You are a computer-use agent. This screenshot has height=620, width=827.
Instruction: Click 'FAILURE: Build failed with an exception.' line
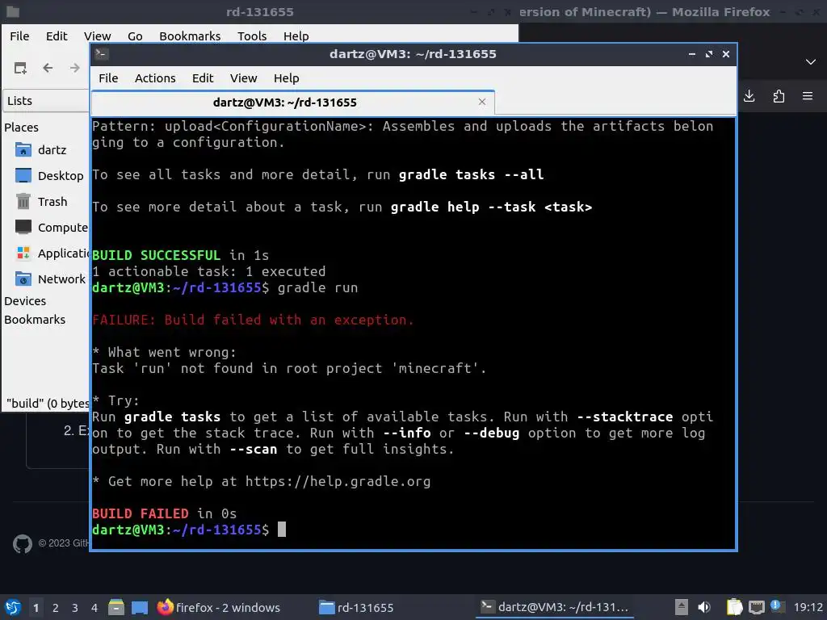[x=253, y=320]
